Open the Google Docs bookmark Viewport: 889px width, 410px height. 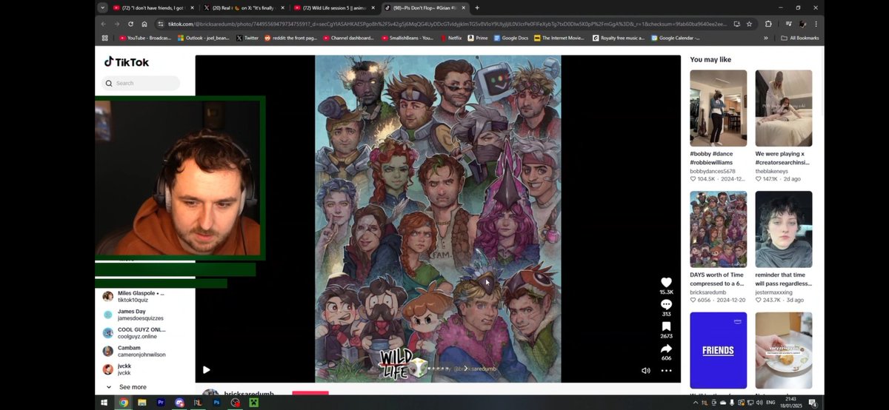pos(510,38)
